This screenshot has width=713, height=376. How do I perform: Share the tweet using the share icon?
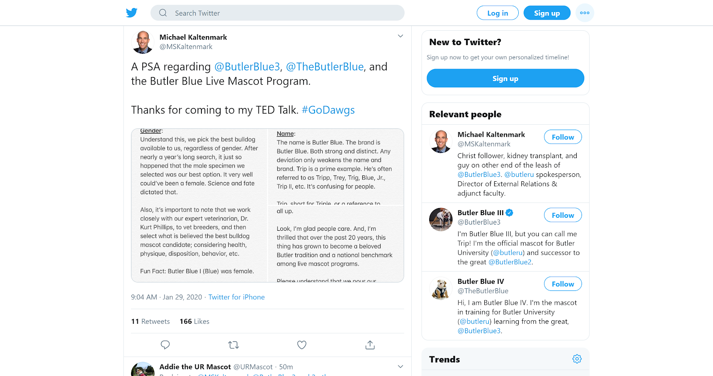[x=370, y=345]
